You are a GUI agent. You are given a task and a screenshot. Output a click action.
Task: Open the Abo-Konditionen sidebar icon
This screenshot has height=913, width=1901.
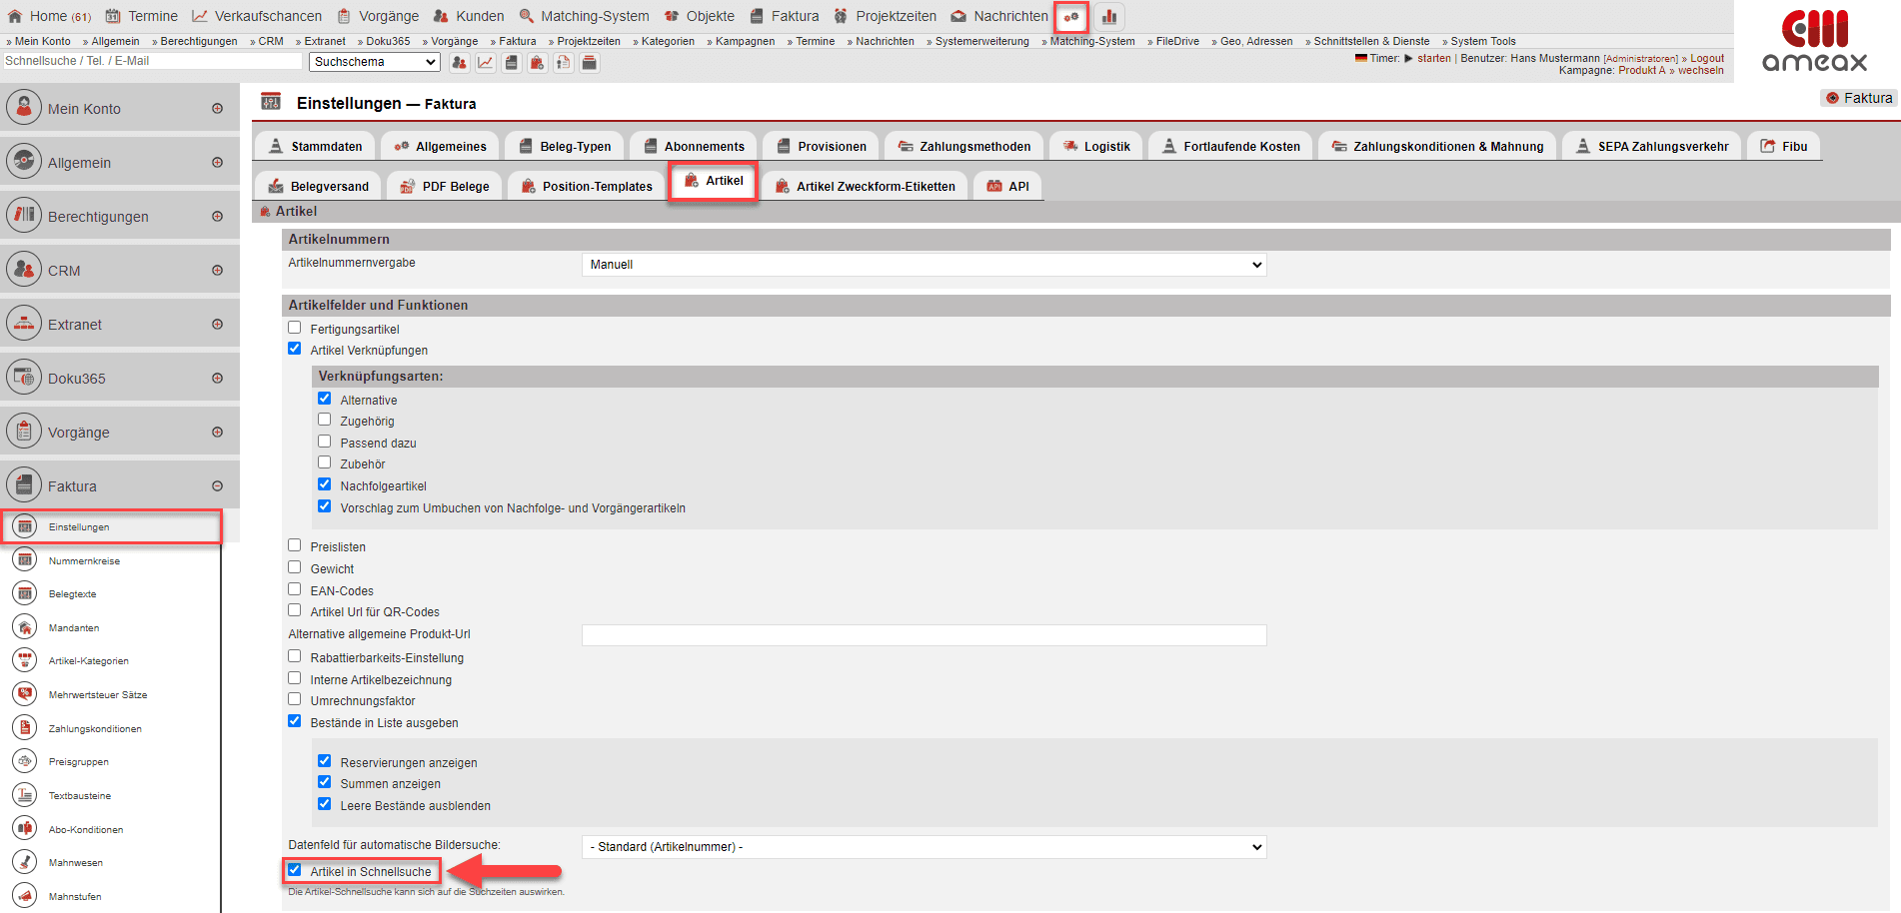coord(25,829)
